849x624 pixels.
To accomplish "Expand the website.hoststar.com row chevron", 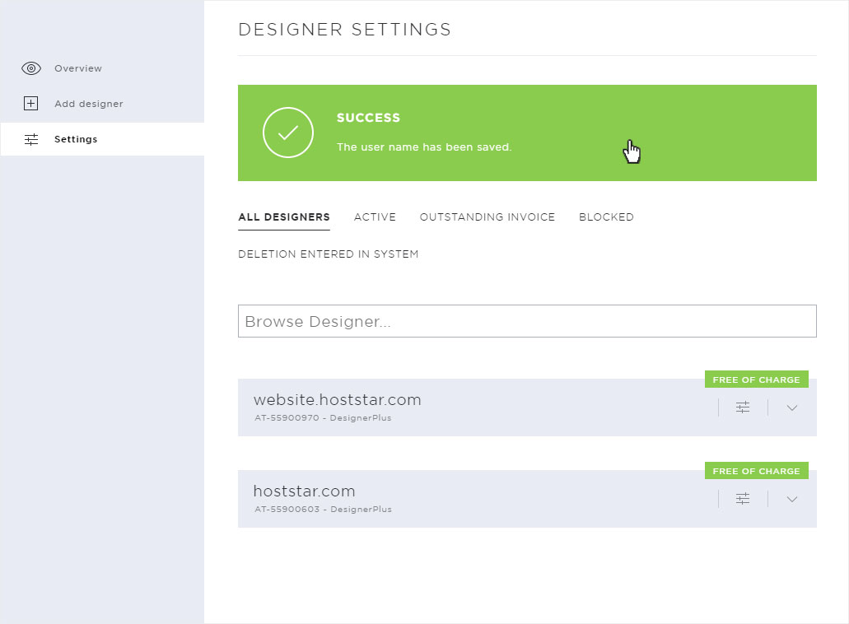I will pyautogui.click(x=792, y=408).
